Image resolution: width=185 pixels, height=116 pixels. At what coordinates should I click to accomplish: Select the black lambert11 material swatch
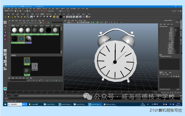click(x=48, y=31)
